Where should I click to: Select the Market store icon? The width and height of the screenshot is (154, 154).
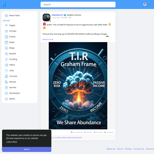coord(6,54)
